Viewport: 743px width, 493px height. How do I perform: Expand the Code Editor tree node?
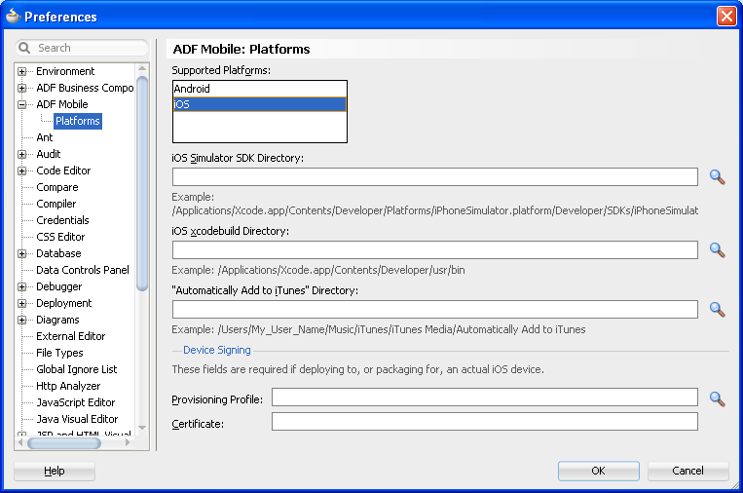[21, 171]
